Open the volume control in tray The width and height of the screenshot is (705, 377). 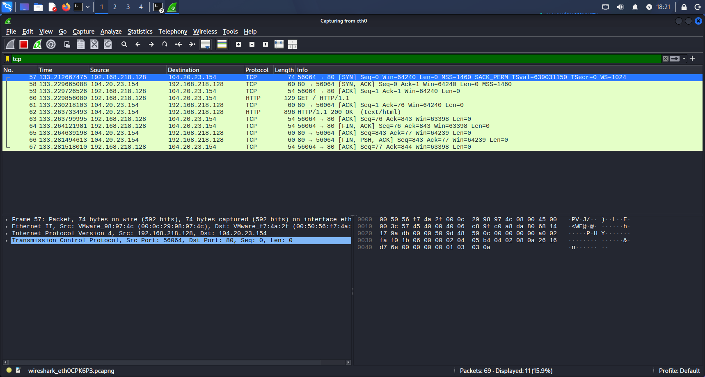point(620,7)
